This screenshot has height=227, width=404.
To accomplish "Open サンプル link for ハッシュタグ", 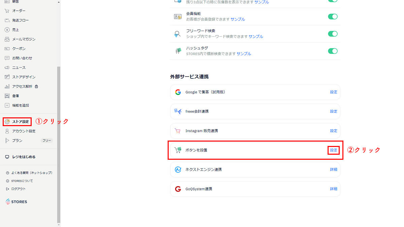I will (x=244, y=54).
